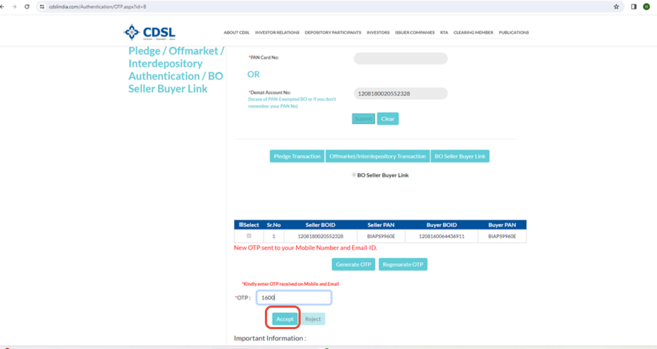Click the browser back arrow
Screen dimensions: 657x349
[x=3, y=7]
